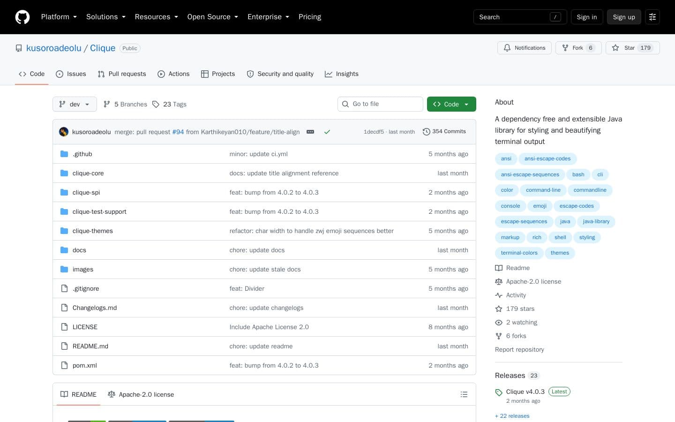Click the pom.xml file icon
Viewport: 675px width, 422px height.
64,365
